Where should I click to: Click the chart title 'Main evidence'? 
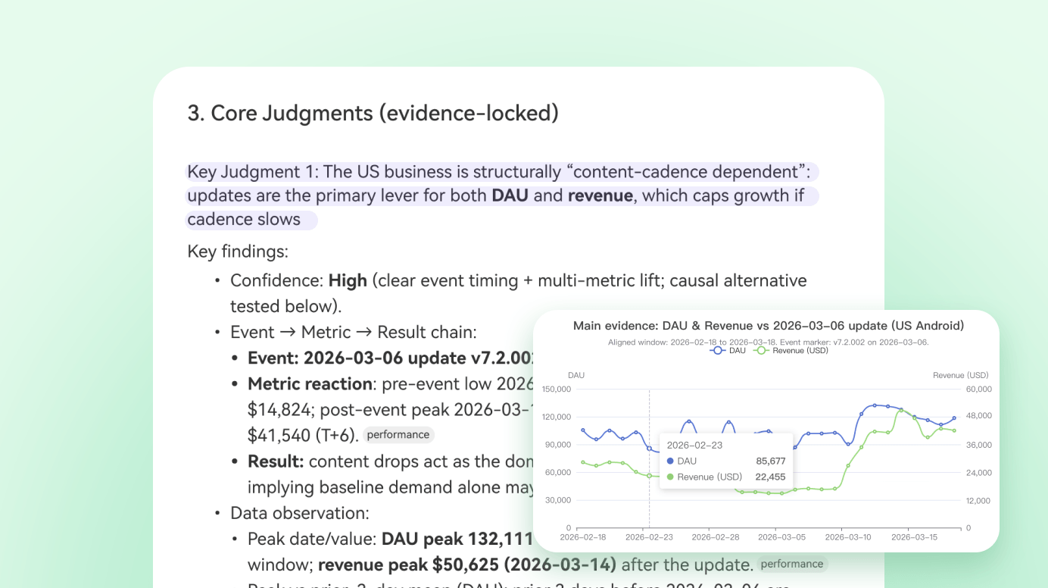[768, 326]
